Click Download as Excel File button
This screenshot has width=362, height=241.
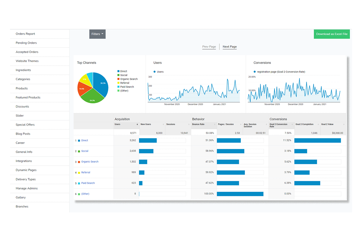(332, 34)
